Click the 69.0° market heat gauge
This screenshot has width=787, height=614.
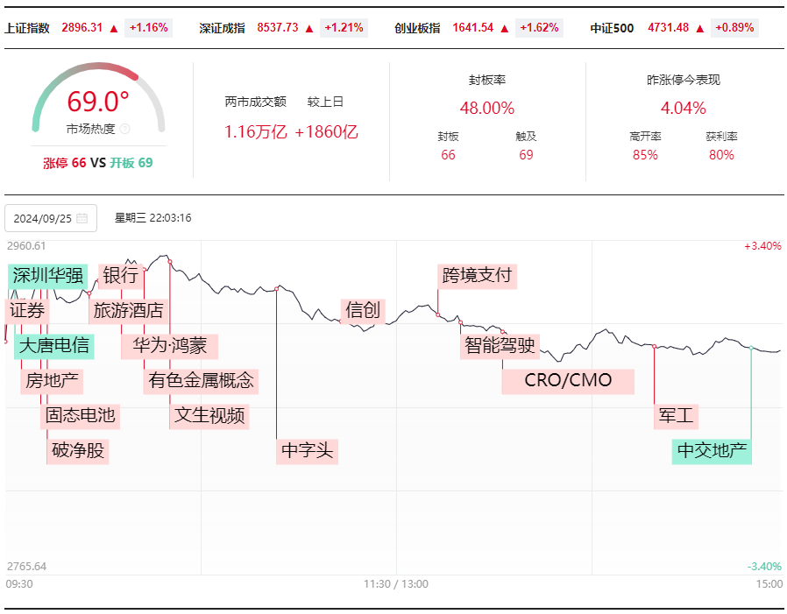[98, 99]
